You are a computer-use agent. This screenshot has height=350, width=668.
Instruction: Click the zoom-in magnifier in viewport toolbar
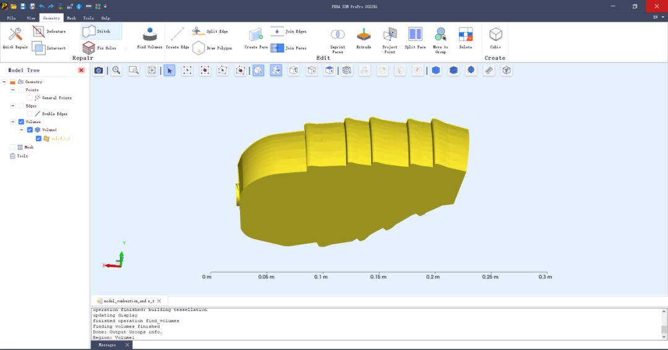click(x=116, y=70)
